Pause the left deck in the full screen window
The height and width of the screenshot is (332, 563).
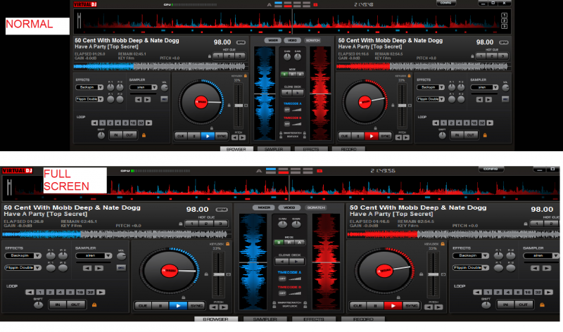[x=160, y=306]
